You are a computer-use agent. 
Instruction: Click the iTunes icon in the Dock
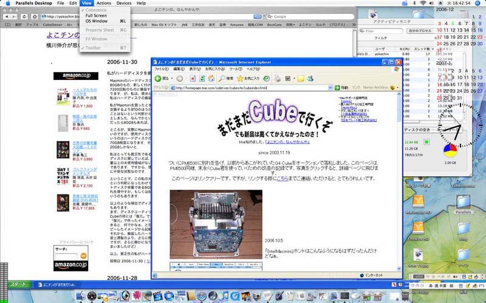[x=224, y=296]
